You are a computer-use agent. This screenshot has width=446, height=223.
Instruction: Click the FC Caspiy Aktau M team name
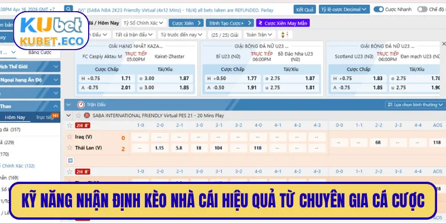(102, 56)
